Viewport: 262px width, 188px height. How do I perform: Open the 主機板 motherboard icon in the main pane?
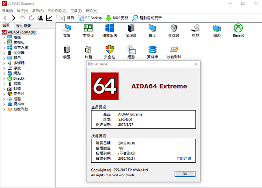point(88,30)
